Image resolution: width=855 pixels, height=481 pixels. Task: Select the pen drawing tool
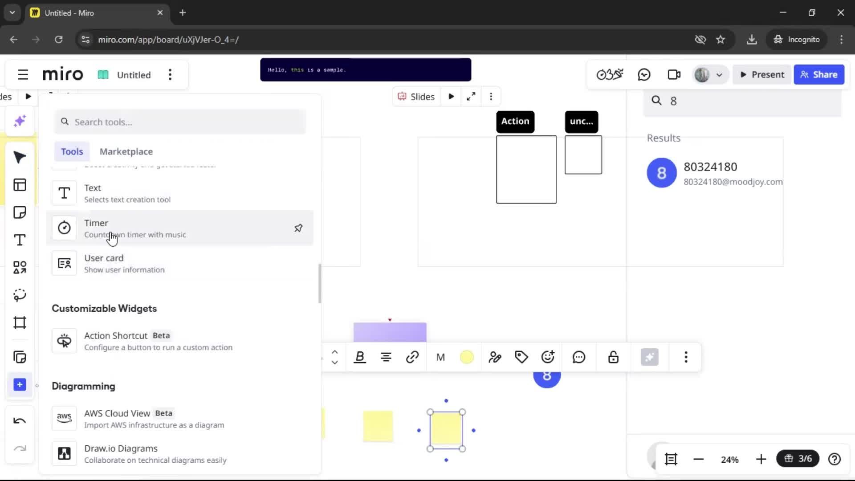point(20,295)
